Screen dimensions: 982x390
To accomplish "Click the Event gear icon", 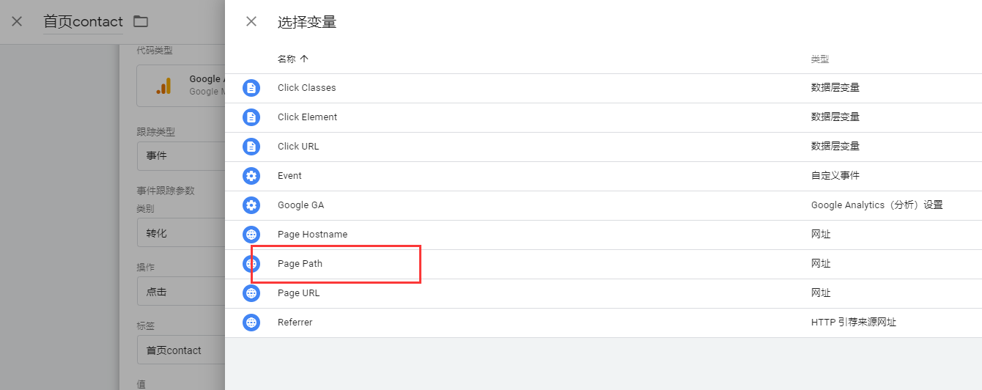I will point(251,176).
